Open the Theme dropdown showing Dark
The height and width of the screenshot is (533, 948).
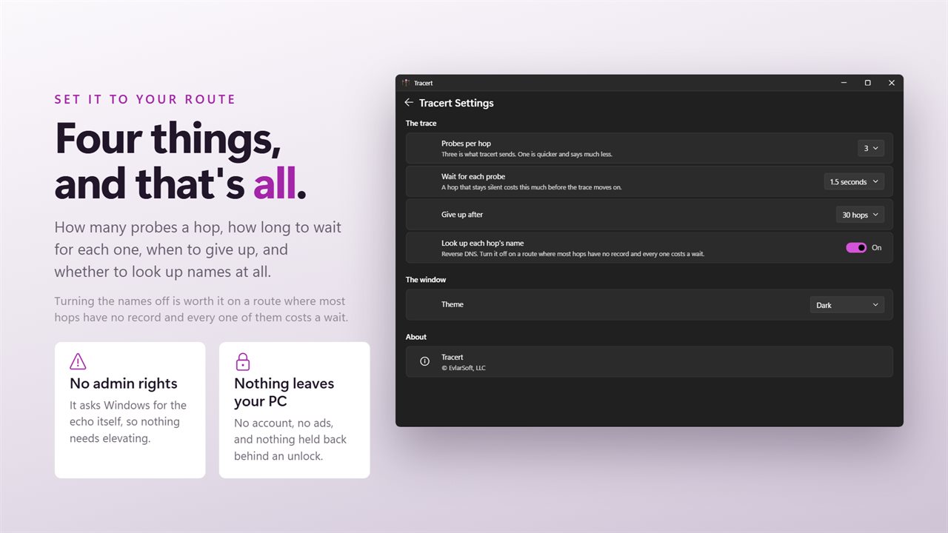[x=847, y=305]
